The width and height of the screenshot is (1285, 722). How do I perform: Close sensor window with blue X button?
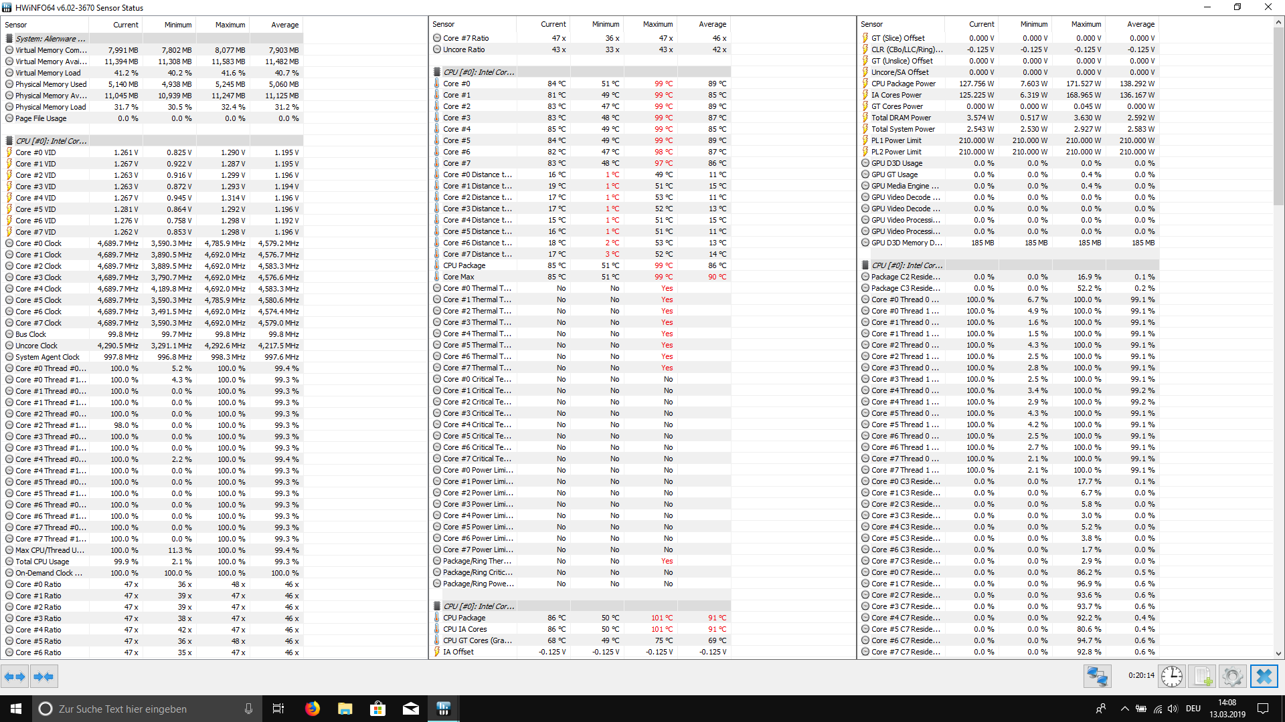pyautogui.click(x=1264, y=677)
